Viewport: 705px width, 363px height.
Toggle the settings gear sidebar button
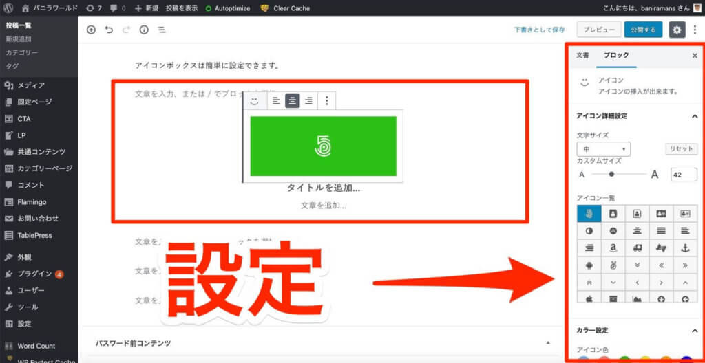pos(677,30)
